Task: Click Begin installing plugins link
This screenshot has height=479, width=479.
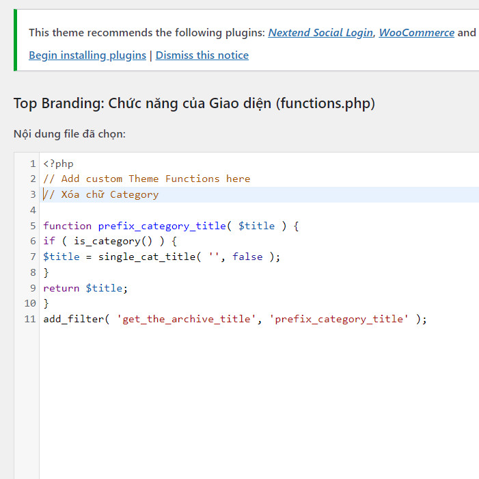Action: point(87,55)
